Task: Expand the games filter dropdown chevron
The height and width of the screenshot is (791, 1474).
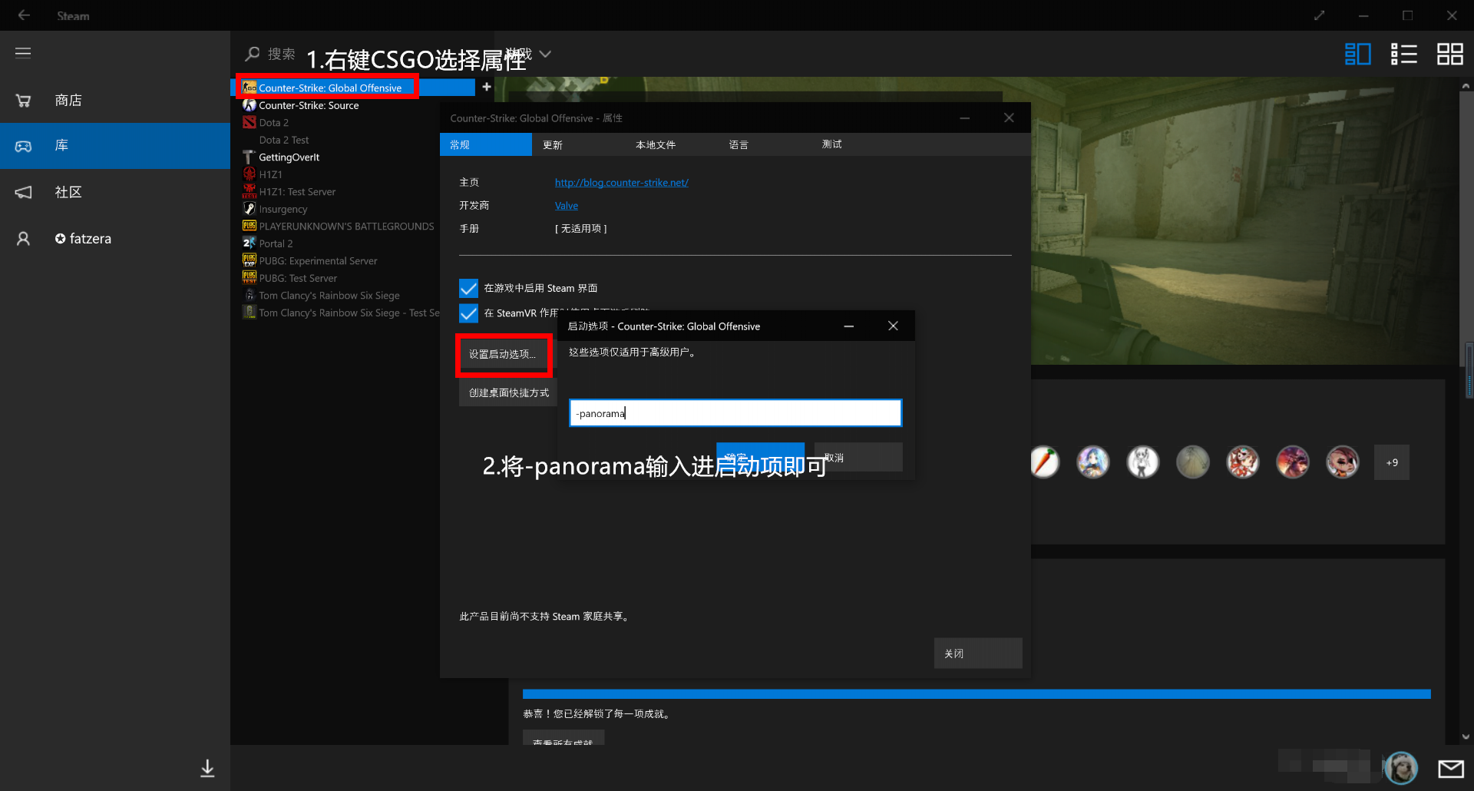Action: pos(545,54)
